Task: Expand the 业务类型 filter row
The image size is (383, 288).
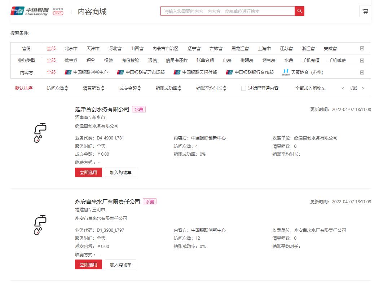Action: [x=362, y=60]
